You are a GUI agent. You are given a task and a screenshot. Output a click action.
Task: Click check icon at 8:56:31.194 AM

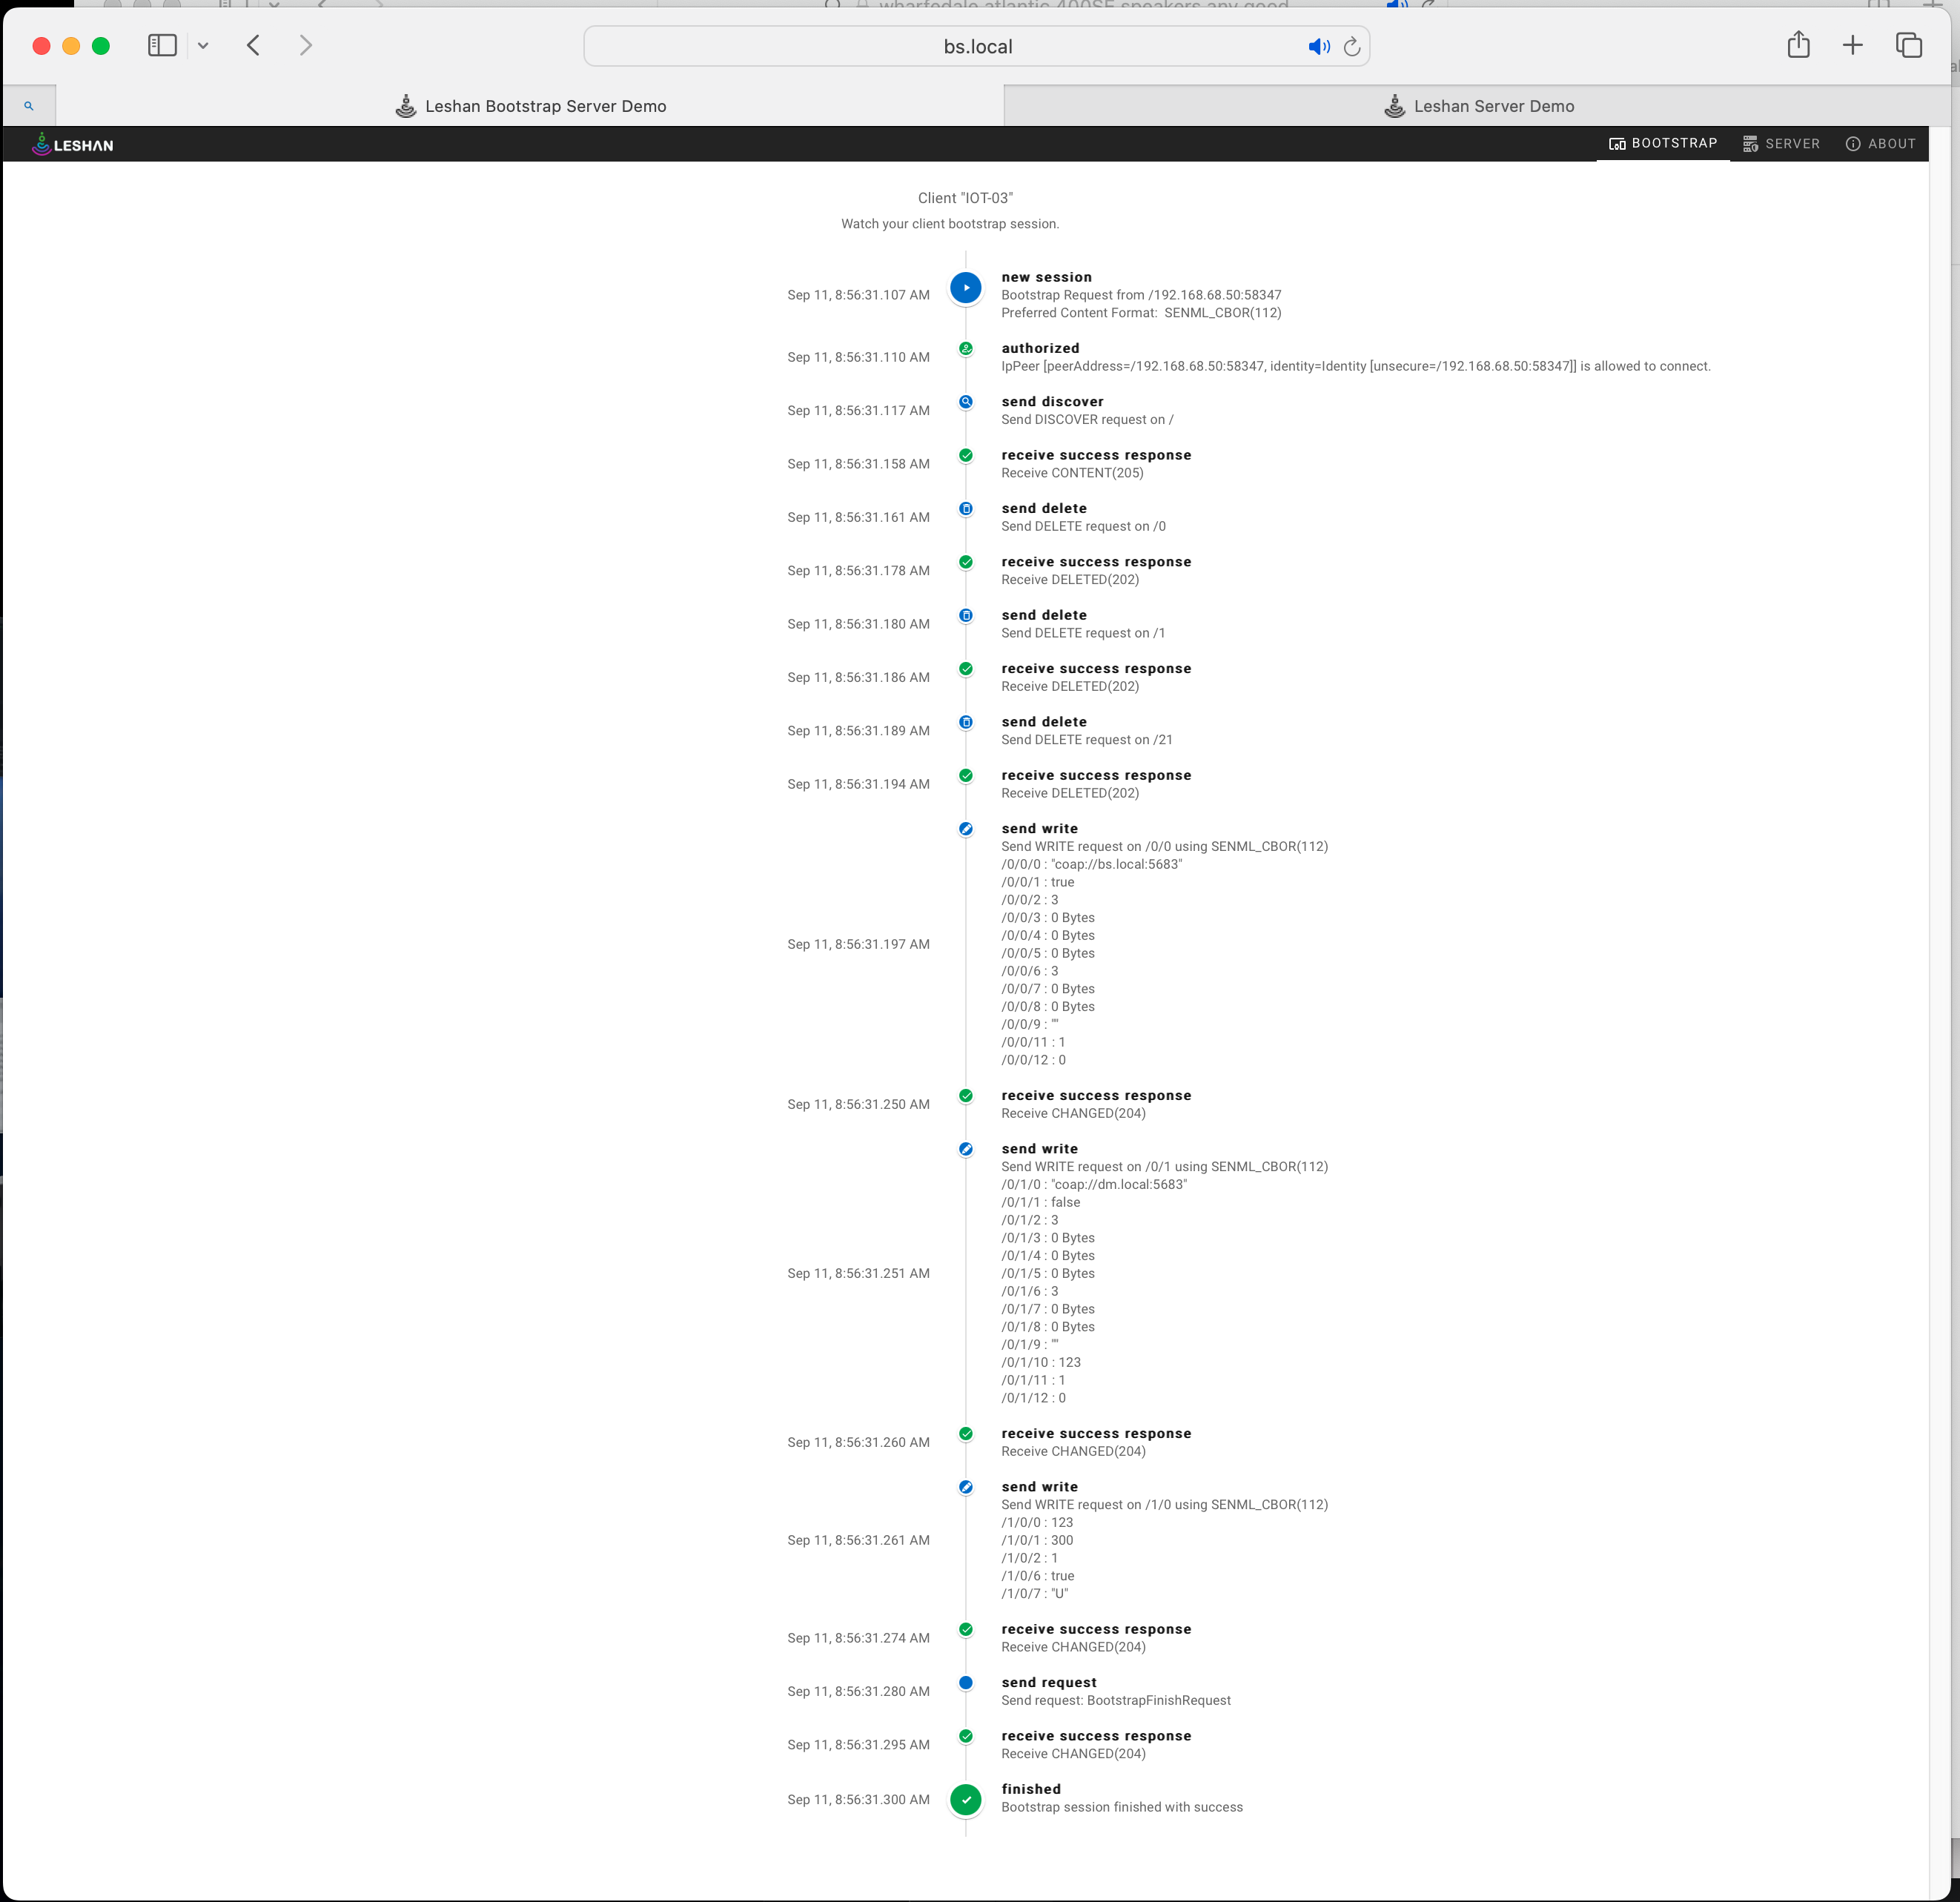[965, 776]
